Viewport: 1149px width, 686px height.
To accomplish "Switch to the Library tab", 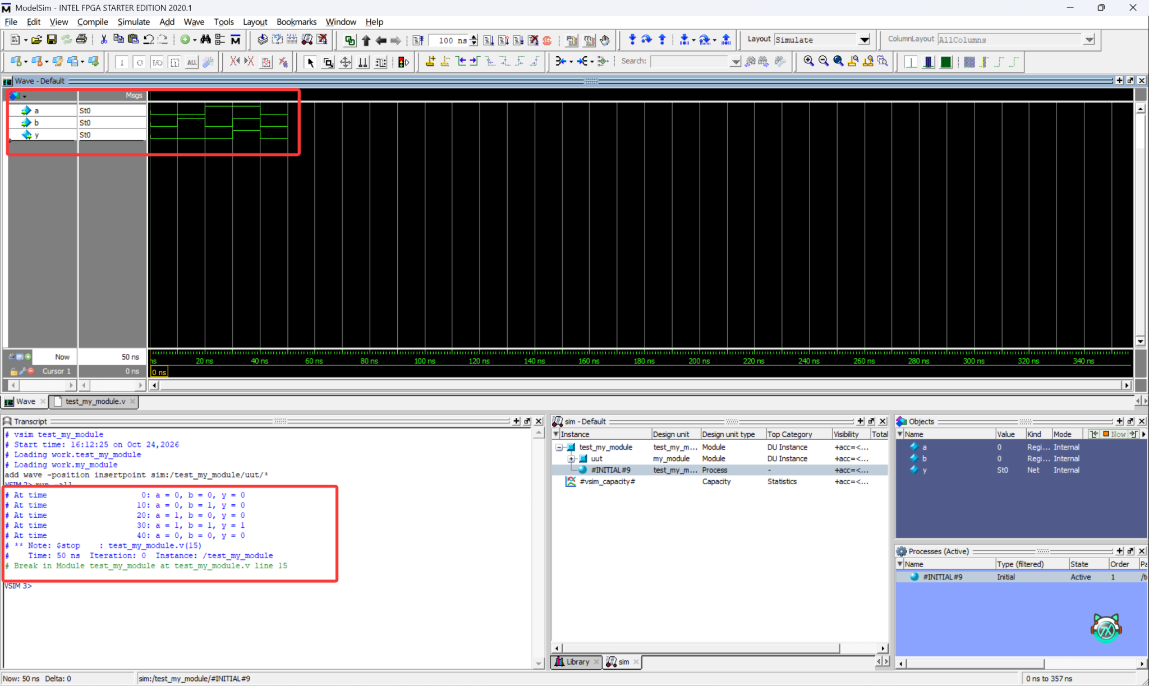I will click(x=577, y=662).
